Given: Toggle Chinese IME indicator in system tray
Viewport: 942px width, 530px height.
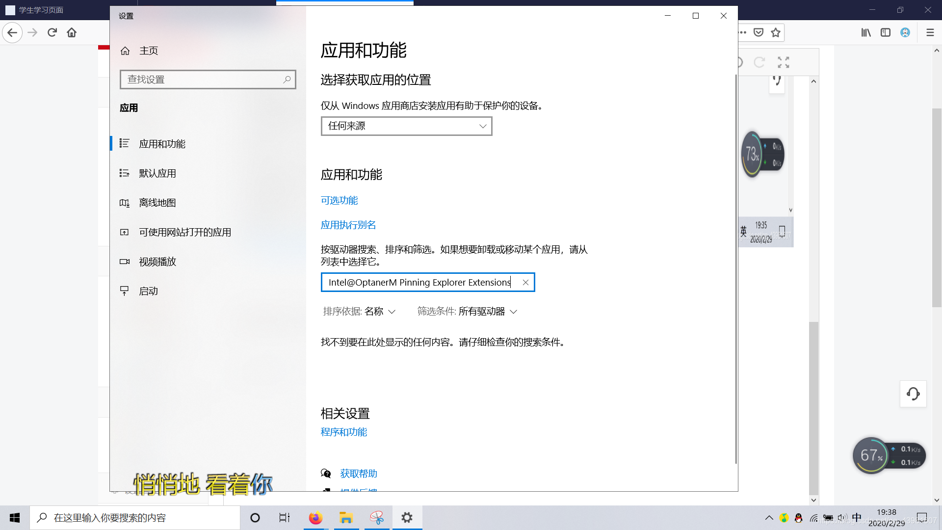Looking at the screenshot, I should 857,518.
